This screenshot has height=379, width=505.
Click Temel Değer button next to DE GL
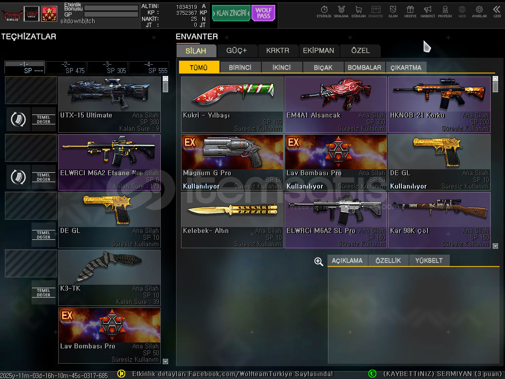point(43,234)
